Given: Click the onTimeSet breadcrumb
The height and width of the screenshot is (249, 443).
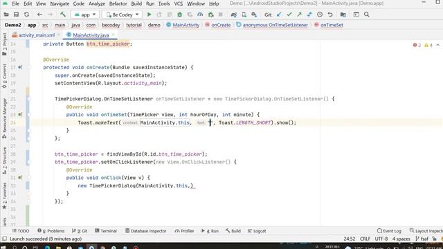Looking at the screenshot, I should (x=332, y=25).
